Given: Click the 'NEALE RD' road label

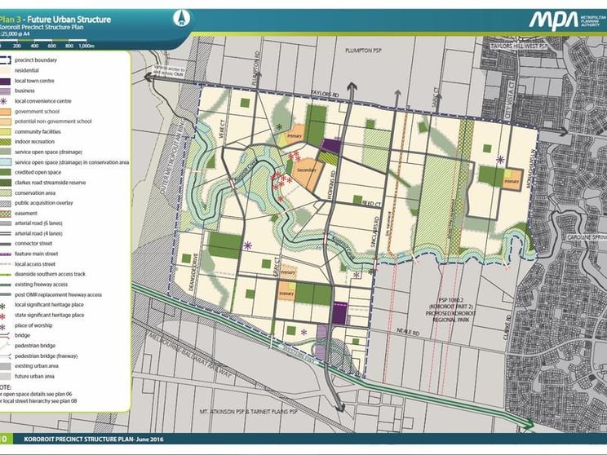Looking at the screenshot, I should (408, 332).
